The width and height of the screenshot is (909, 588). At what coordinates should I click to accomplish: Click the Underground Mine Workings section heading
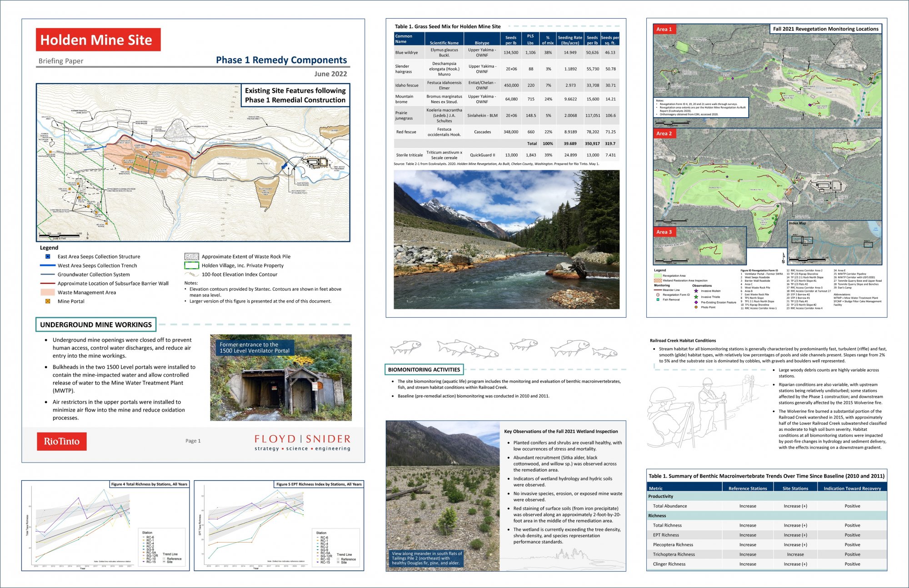(96, 324)
